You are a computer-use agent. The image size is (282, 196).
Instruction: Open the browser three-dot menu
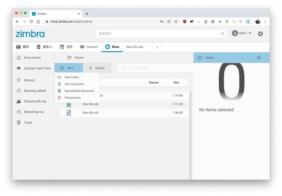pos(265,22)
